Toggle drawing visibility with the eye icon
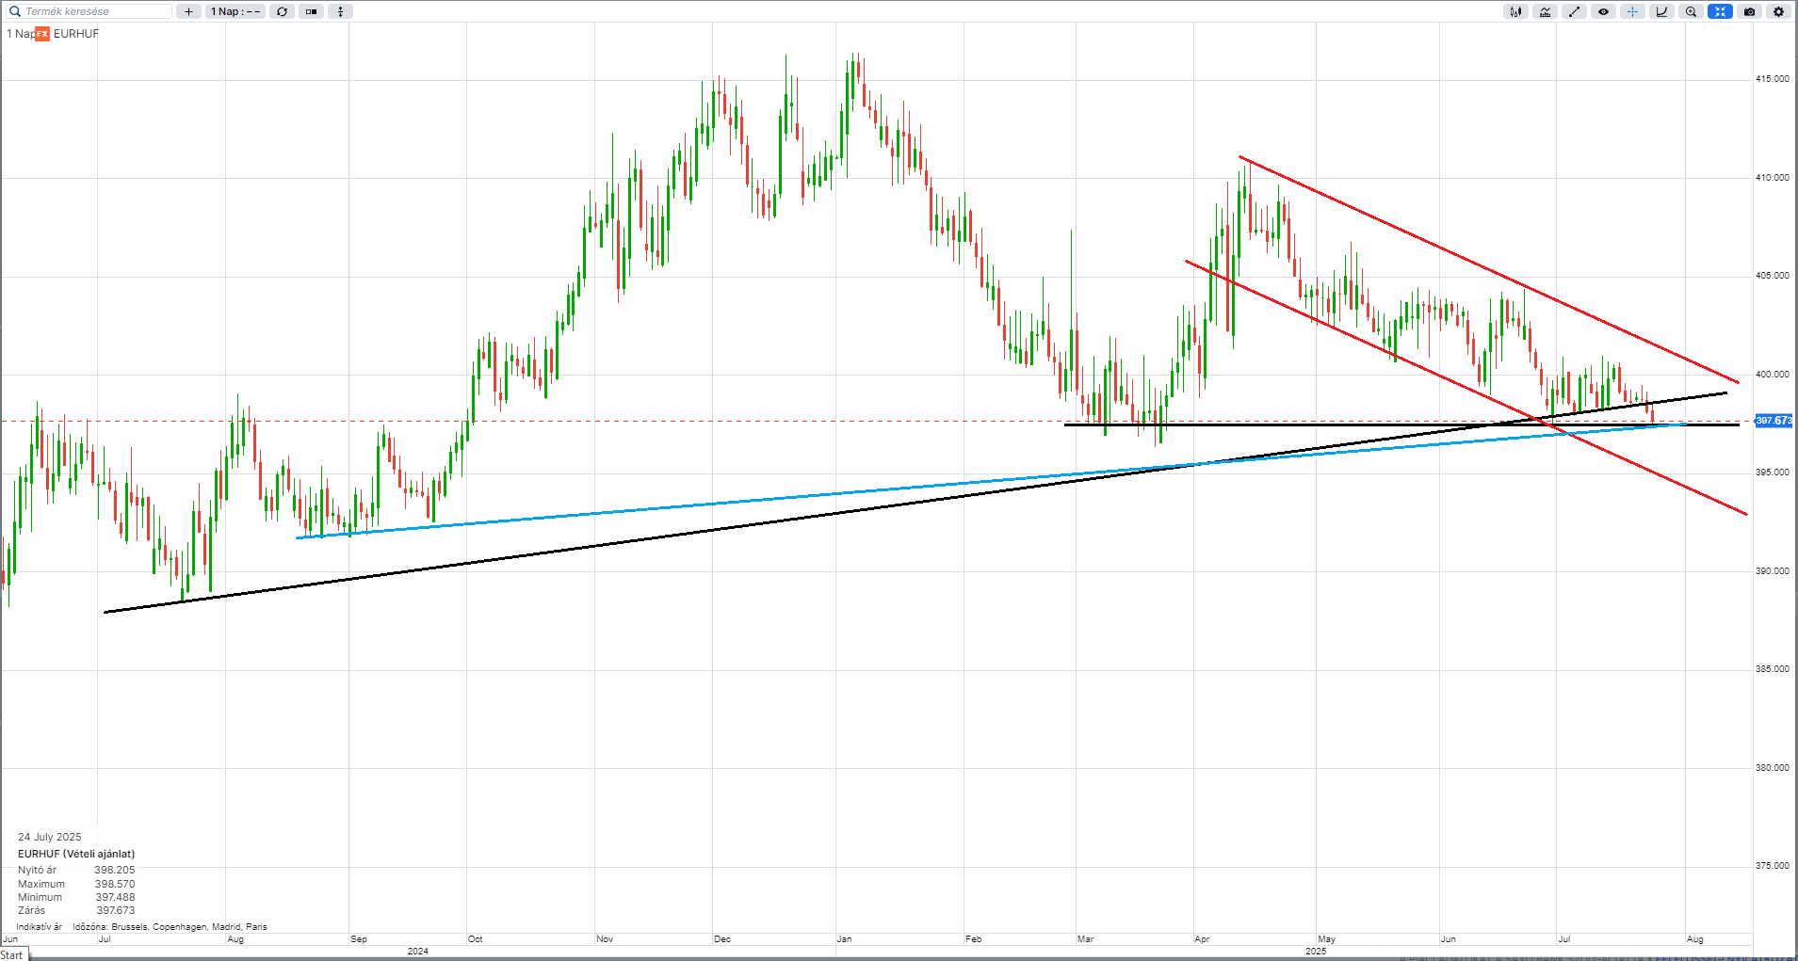This screenshot has width=1798, height=961. (1604, 11)
